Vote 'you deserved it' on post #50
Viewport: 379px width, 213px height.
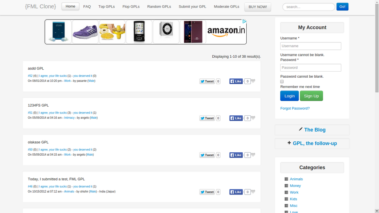click(x=83, y=150)
